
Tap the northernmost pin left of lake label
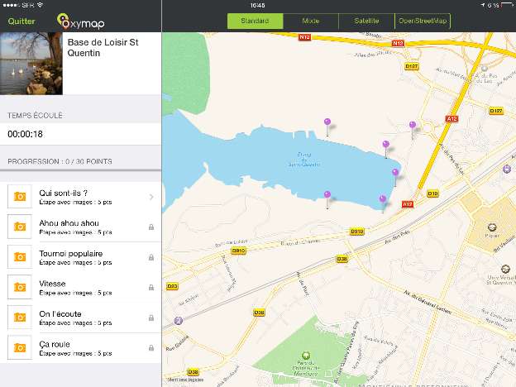(327, 123)
